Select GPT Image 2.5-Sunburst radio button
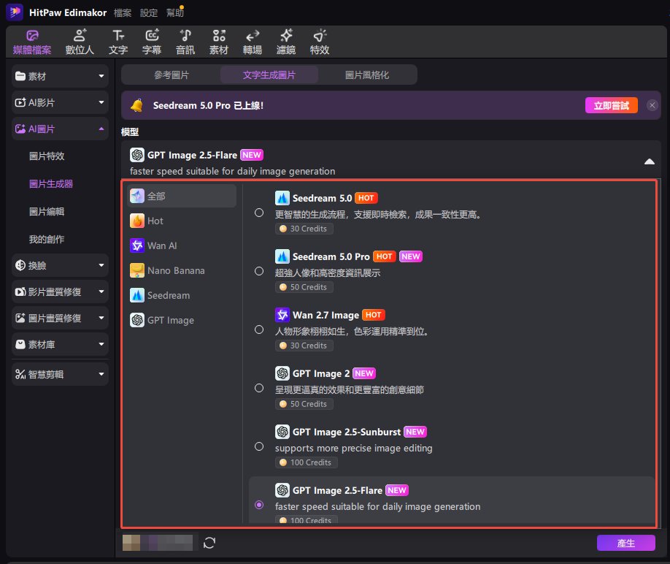Image resolution: width=670 pixels, height=564 pixels. click(x=259, y=446)
